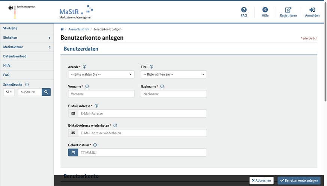Click the MaStR-Nr. quick search field
The image size is (327, 186).
click(30, 92)
